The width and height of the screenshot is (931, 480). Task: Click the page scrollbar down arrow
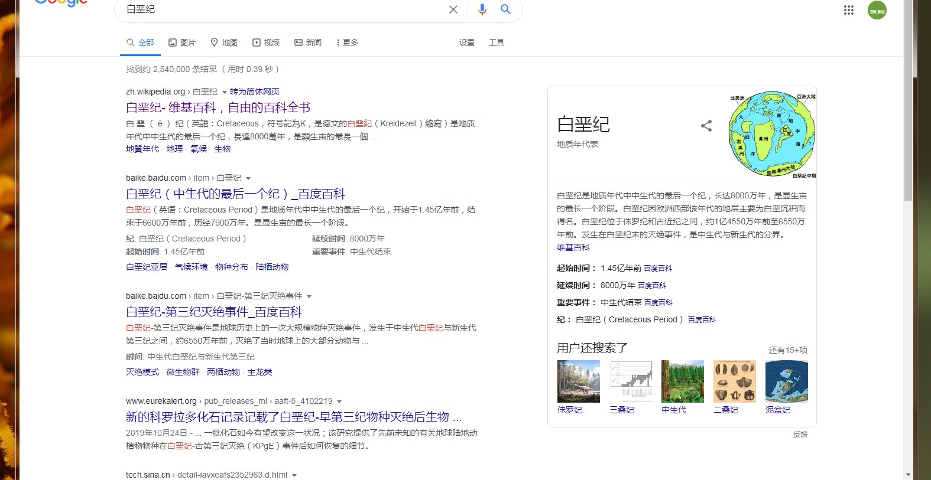pyautogui.click(x=908, y=475)
